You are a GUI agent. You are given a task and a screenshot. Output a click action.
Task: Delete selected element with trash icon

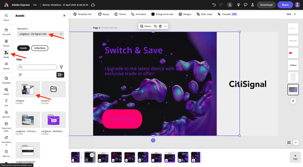(x=160, y=26)
